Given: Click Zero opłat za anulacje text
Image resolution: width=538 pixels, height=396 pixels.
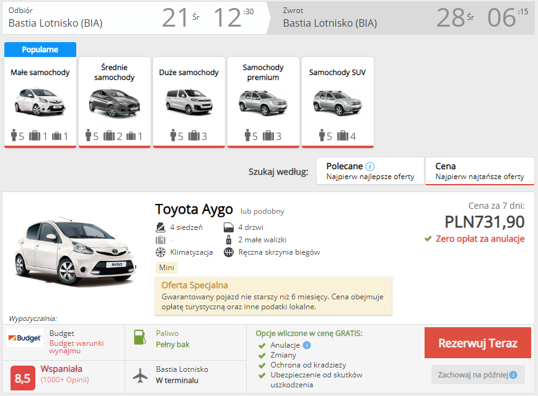Looking at the screenshot, I should 480,239.
